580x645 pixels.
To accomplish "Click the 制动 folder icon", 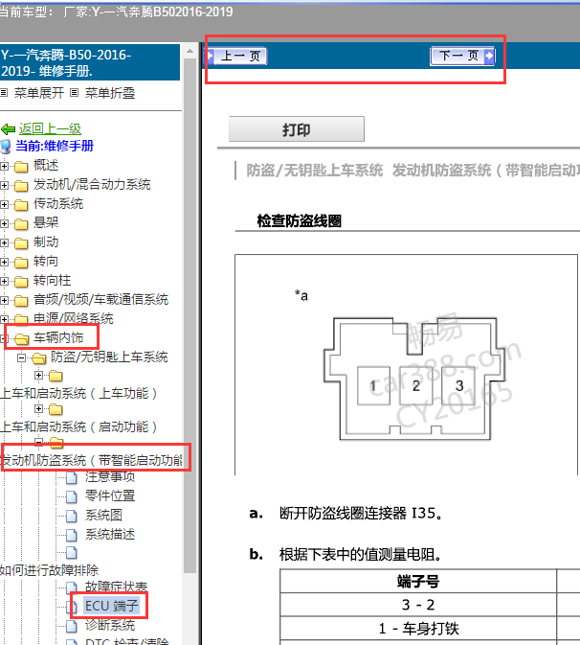I will tap(21, 243).
